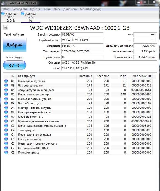This screenshot has width=160, height=191.
Task: Click status icon for Час розкручування row
Action: [6, 85]
